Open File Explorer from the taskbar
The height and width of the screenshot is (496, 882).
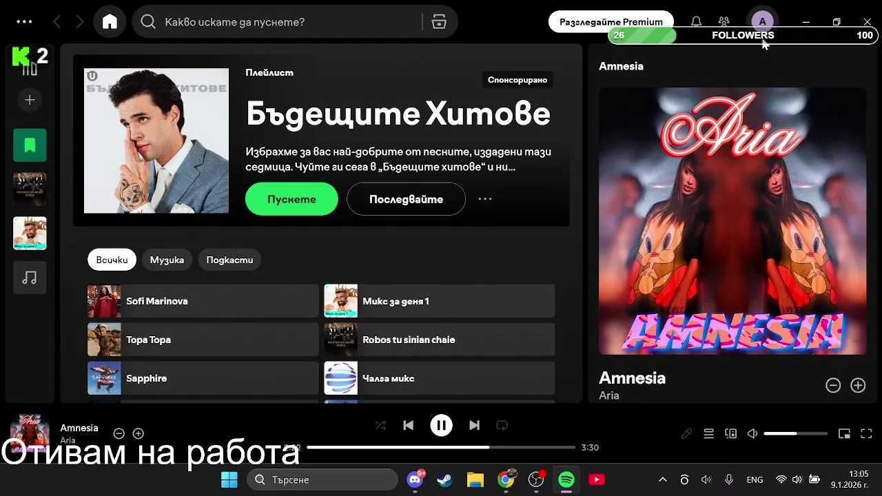click(x=475, y=479)
